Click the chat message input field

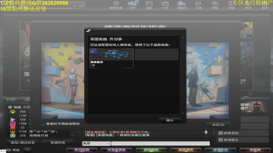coord(160,143)
